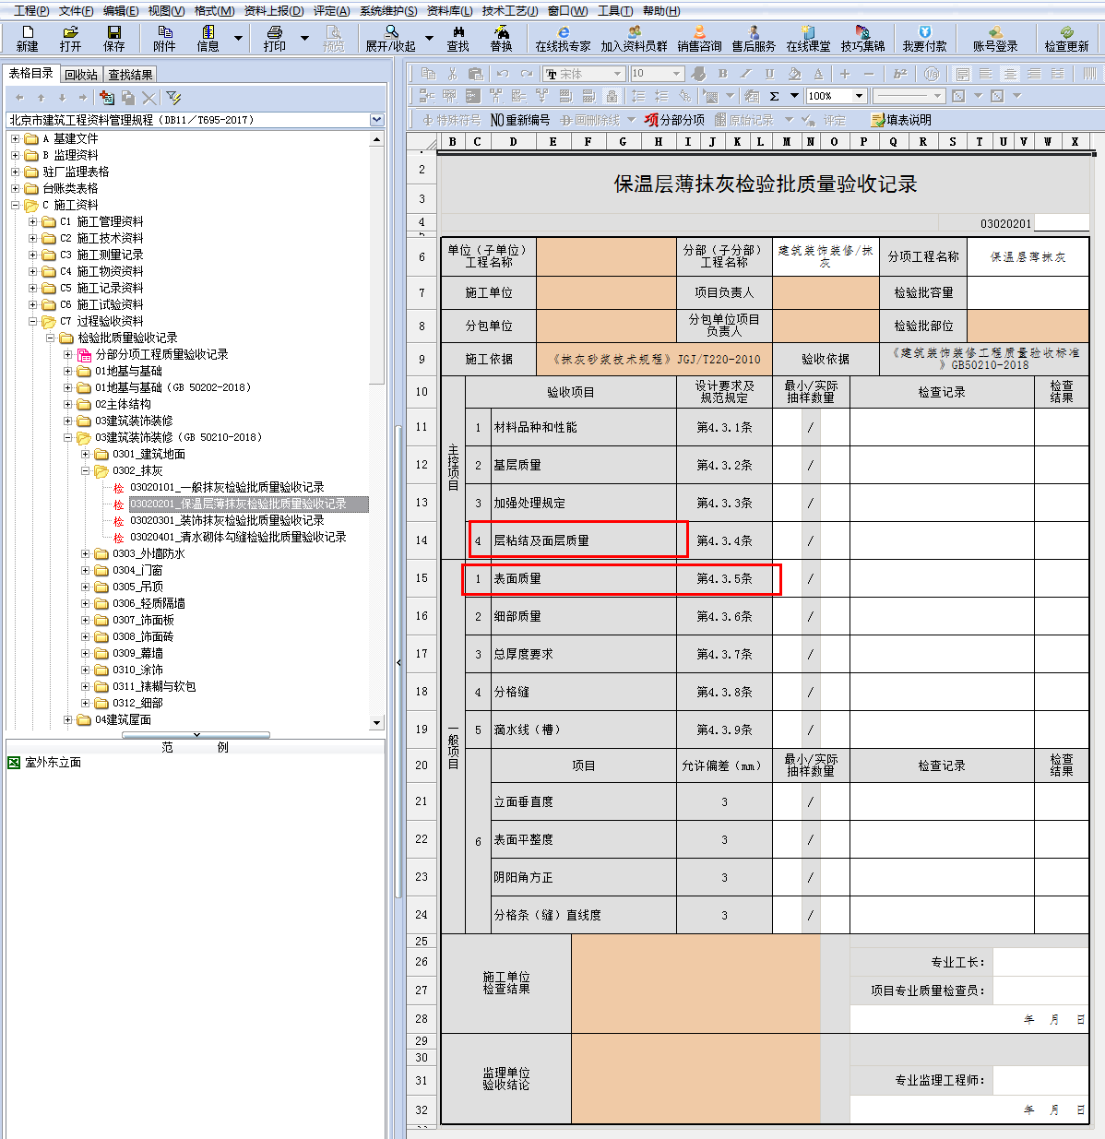Image resolution: width=1105 pixels, height=1139 pixels.
Task: Click 售后服务 after-sales service icon
Action: point(754,38)
